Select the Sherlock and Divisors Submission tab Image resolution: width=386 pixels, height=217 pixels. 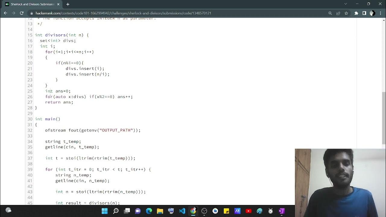(33, 4)
